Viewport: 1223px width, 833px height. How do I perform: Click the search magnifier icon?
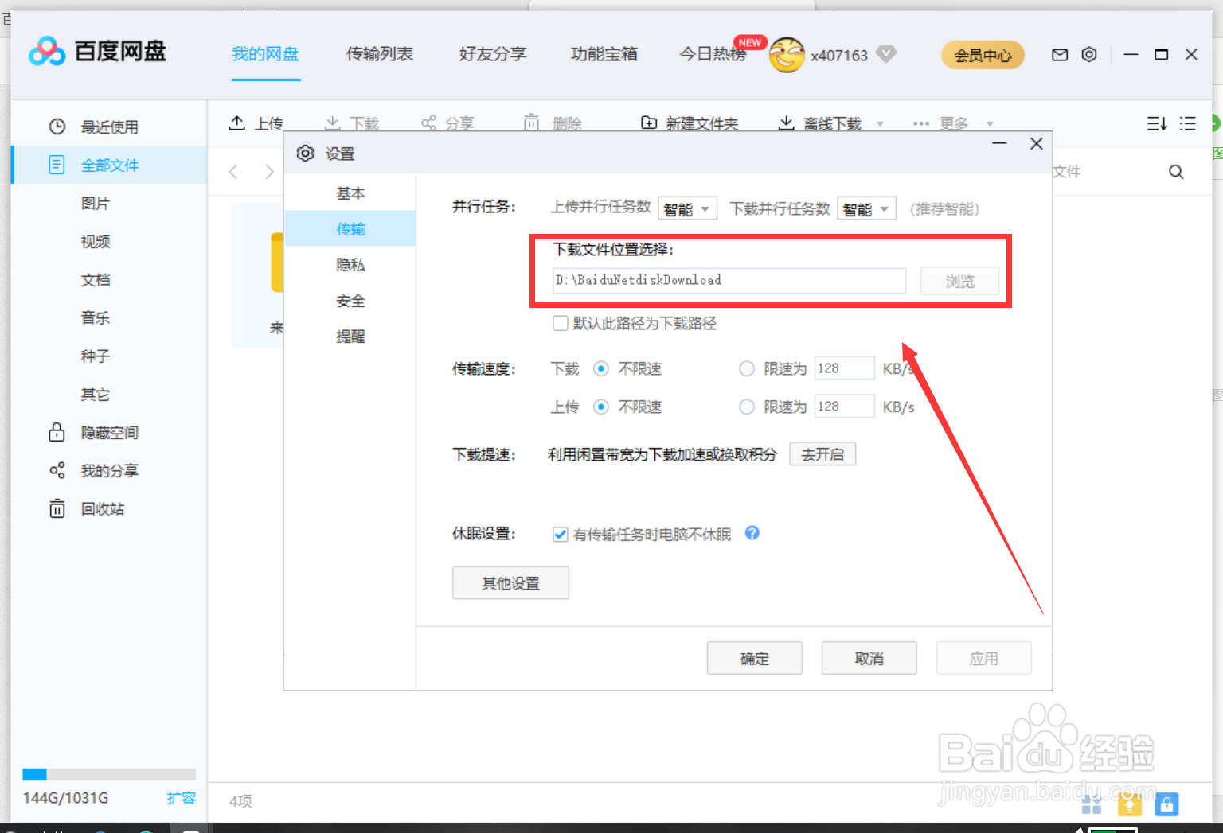pos(1176,172)
